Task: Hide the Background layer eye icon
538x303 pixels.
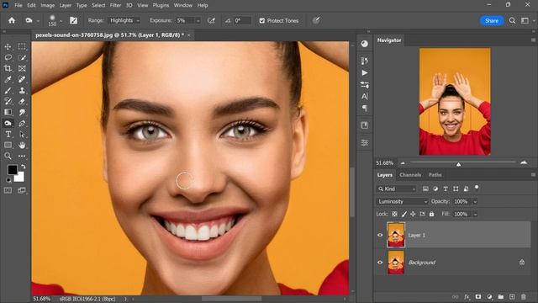Action: pyautogui.click(x=380, y=262)
